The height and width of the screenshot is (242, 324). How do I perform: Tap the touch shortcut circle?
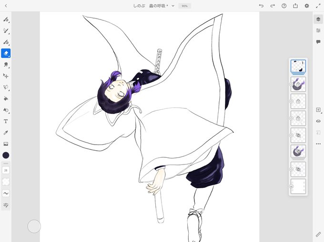click(x=34, y=226)
